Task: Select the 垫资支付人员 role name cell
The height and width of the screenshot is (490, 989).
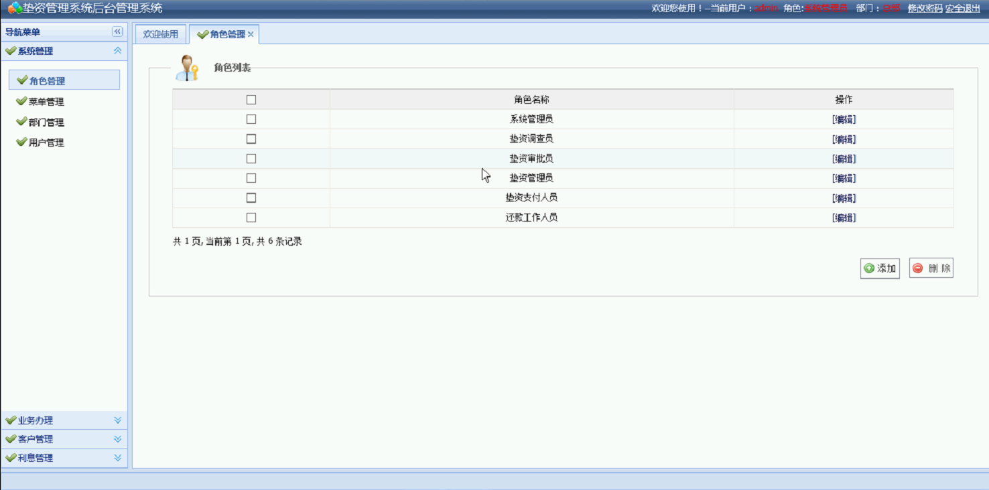Action: click(x=532, y=197)
